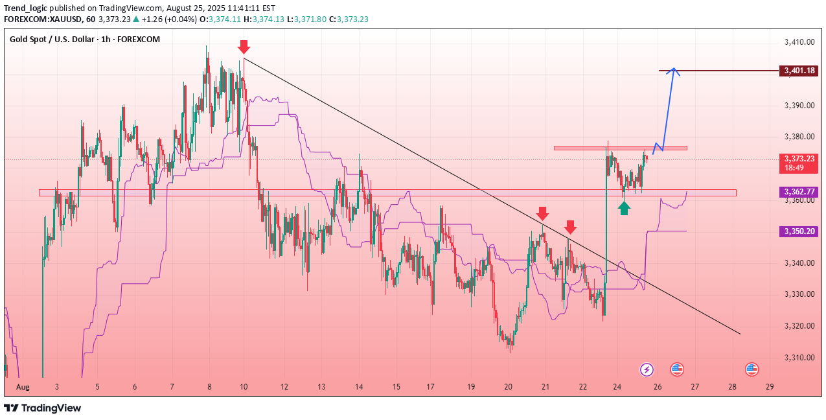Screen dimensions: 826x420
Task: Click date 12 on the time axis
Action: [284, 387]
